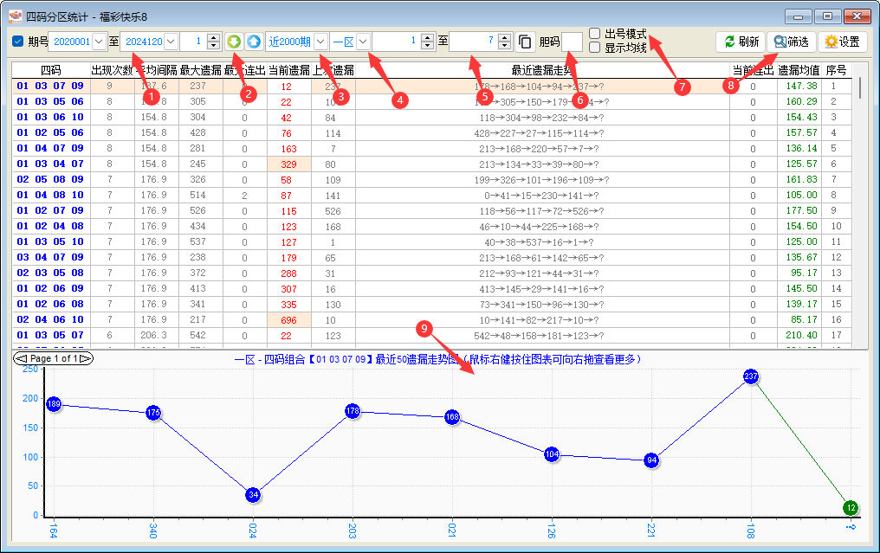Click the 遗漏均值 column header
The height and width of the screenshot is (553, 880).
click(797, 70)
